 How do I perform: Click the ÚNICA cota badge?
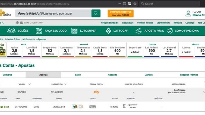[92, 107]
